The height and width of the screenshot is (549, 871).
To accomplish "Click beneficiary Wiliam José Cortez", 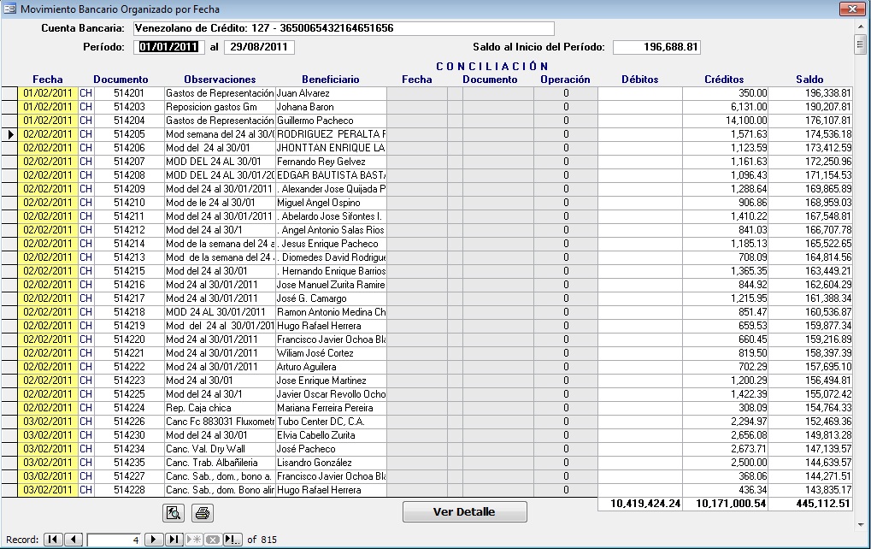I will pyautogui.click(x=315, y=353).
